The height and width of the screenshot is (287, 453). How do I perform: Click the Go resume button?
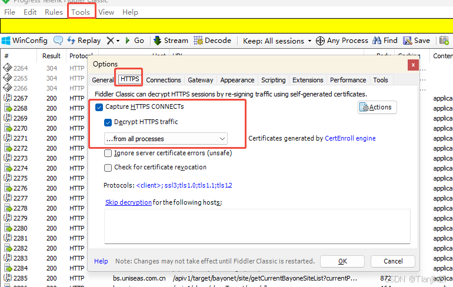135,41
